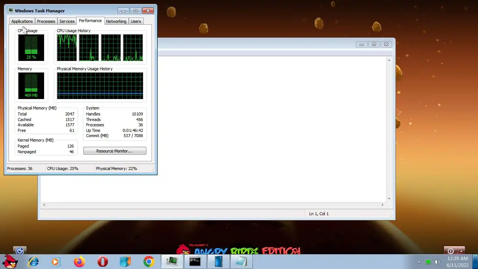The width and height of the screenshot is (478, 269).
Task: Click the Free memory value 61
Action: point(72,130)
